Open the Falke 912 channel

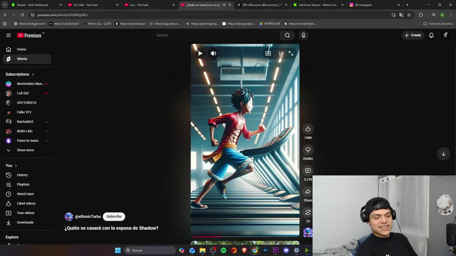(x=27, y=112)
